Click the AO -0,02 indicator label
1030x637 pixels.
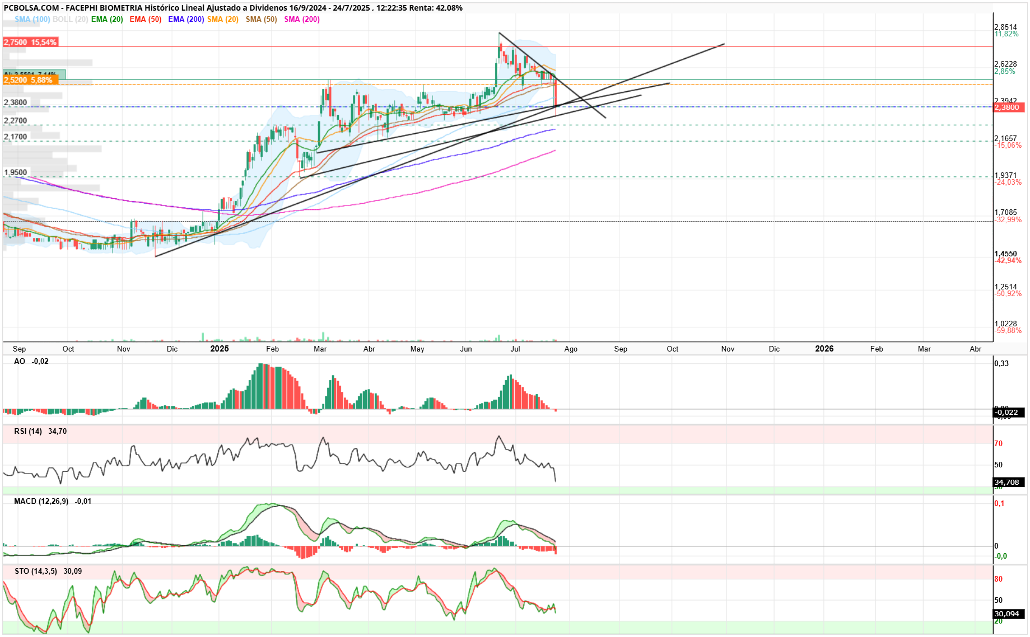pos(31,362)
